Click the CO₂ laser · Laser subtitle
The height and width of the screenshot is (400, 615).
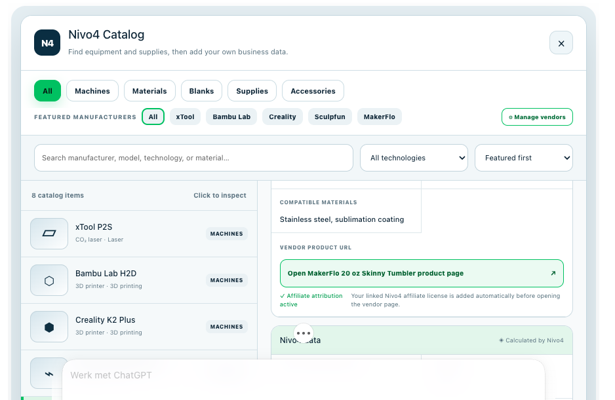coord(99,240)
